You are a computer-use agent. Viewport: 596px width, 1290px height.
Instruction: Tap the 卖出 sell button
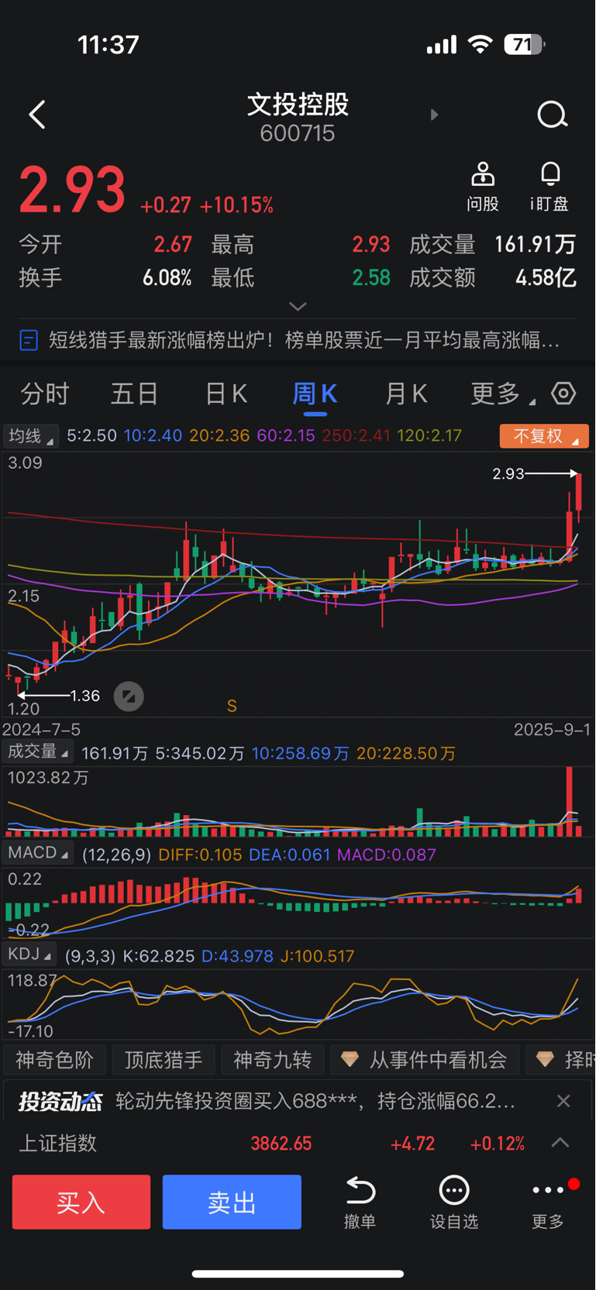pos(232,1202)
